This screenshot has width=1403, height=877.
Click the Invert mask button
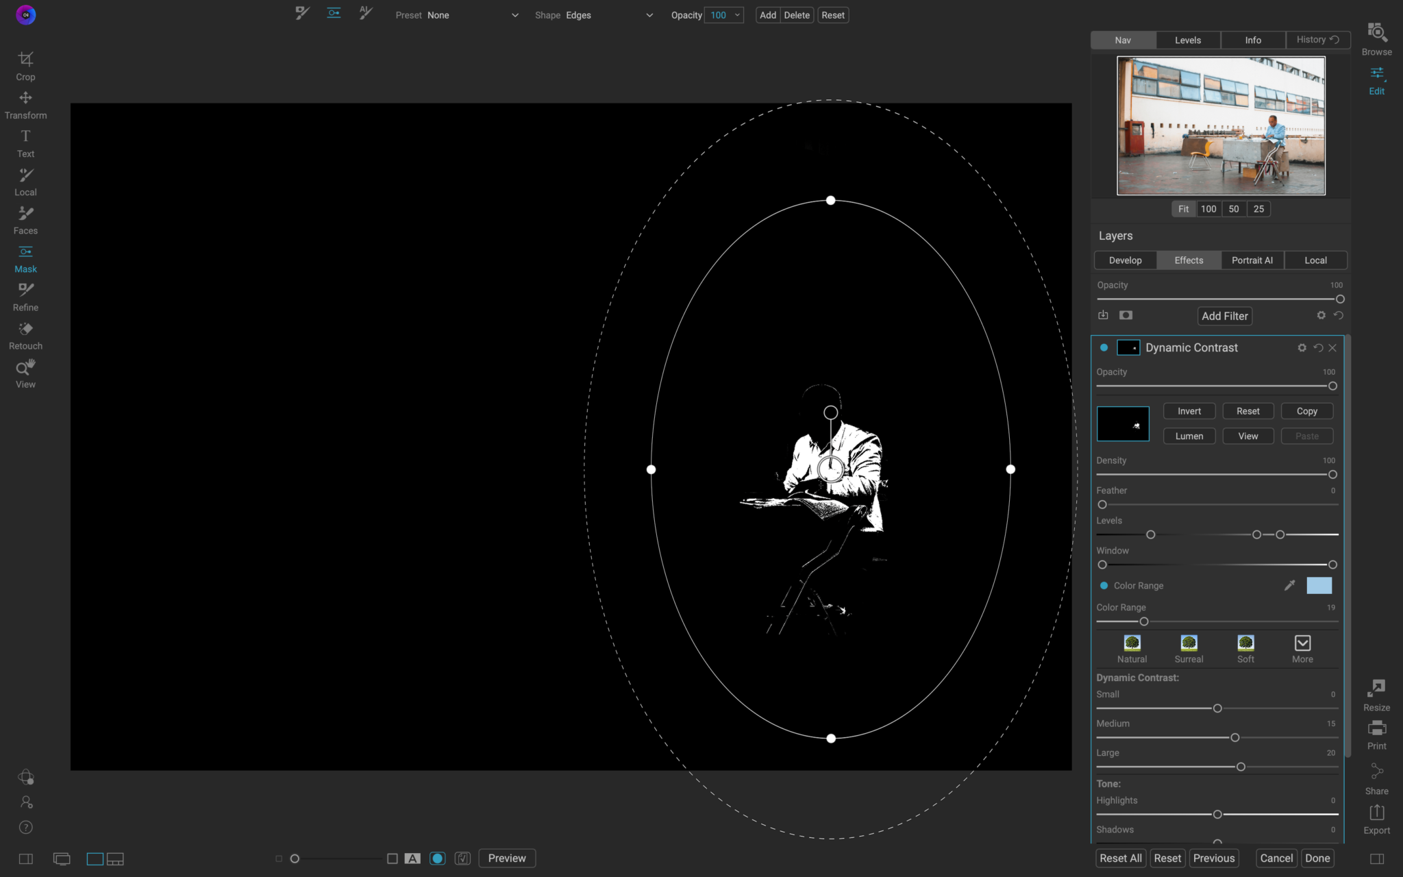point(1189,411)
